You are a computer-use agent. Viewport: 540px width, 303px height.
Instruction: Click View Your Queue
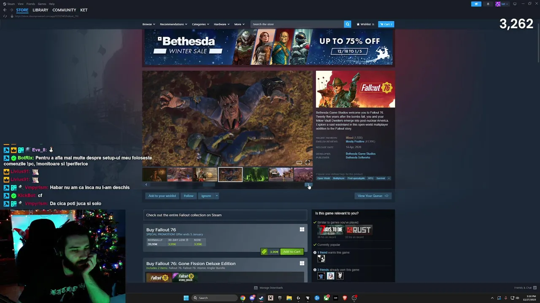(x=373, y=196)
